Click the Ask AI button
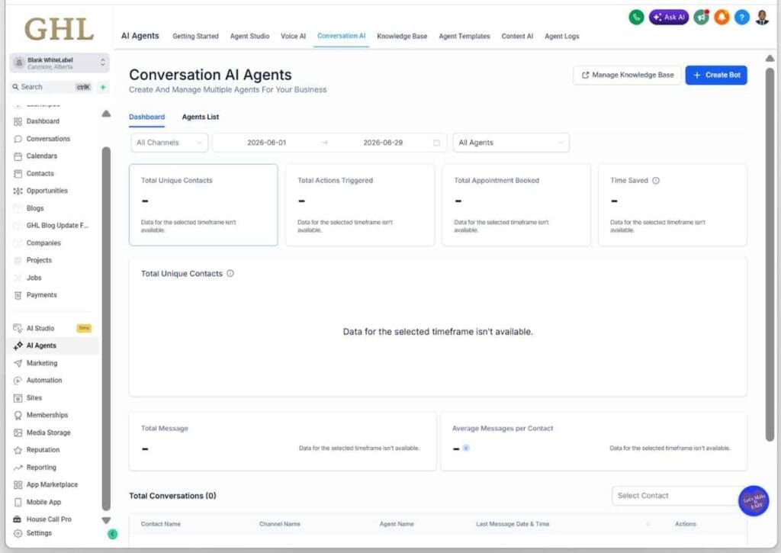 click(669, 18)
